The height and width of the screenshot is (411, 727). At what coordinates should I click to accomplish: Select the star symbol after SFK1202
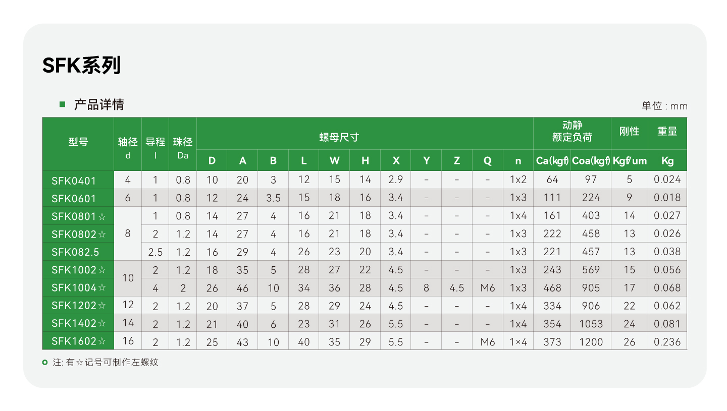(102, 306)
